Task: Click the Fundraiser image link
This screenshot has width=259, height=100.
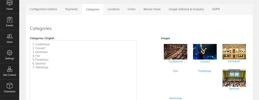Action: point(205,71)
